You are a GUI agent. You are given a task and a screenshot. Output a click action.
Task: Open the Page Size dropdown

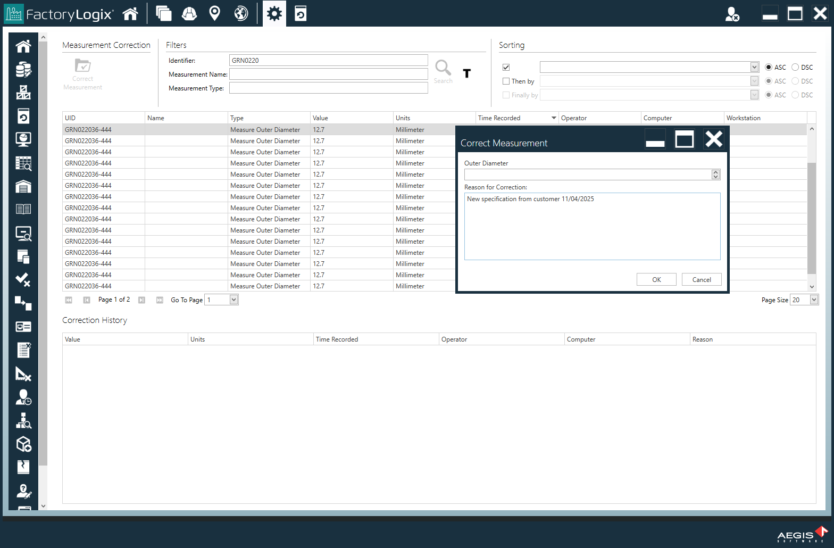click(x=814, y=300)
